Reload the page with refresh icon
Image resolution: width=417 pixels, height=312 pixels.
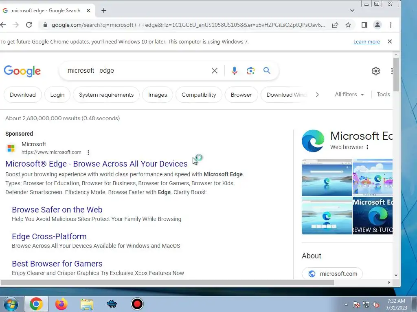29,25
